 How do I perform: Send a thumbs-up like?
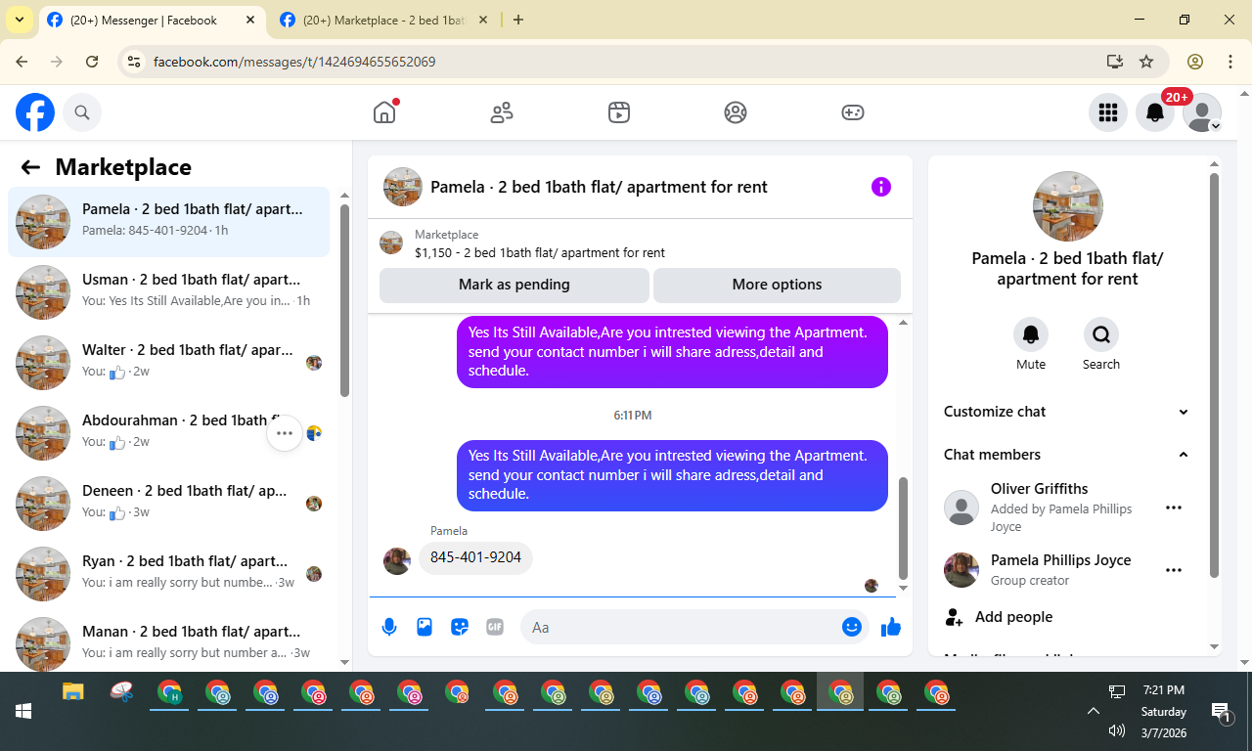(x=890, y=627)
